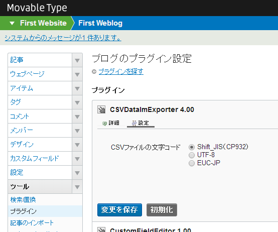
Task: Open the 検索/置換 tool menu item
Action: click(x=23, y=200)
